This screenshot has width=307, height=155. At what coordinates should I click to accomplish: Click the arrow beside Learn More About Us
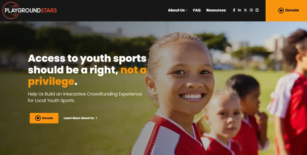pos(96,118)
